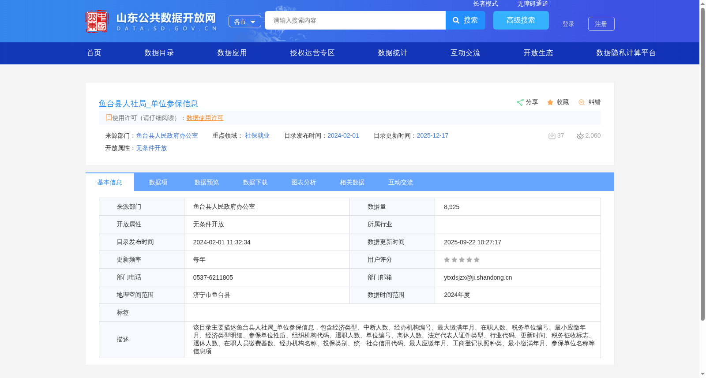Click the view count icon showing 2,060
Viewport: 706px width, 378px height.
tap(580, 136)
